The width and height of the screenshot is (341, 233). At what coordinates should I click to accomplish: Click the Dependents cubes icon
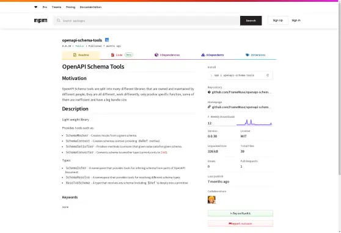[x=203, y=55]
